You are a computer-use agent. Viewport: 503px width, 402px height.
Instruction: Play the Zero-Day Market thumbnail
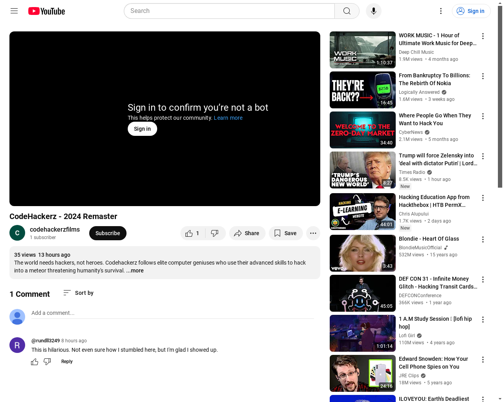tap(363, 130)
